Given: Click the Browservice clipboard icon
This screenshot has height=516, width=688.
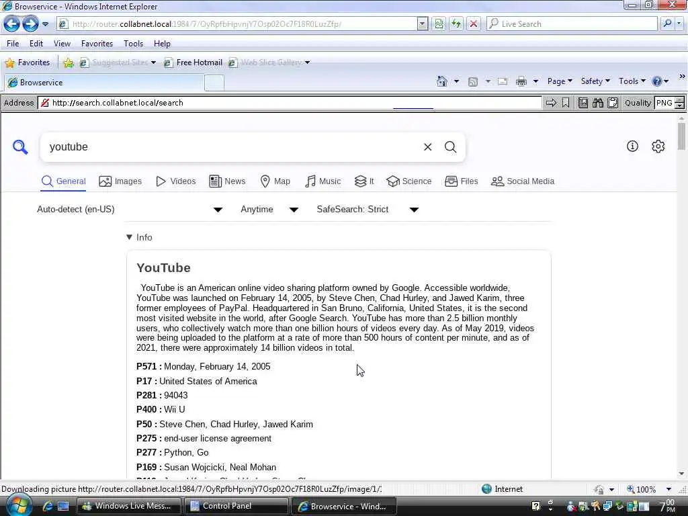Looking at the screenshot, I should pyautogui.click(x=613, y=103).
